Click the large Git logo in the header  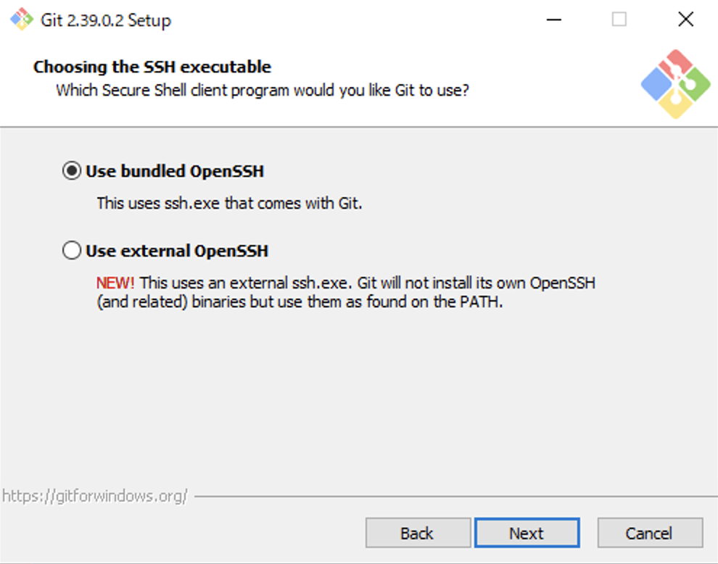click(x=675, y=84)
